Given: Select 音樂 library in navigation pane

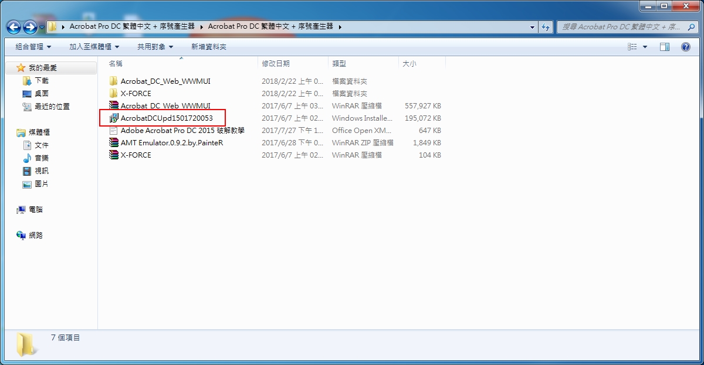Looking at the screenshot, I should (x=42, y=158).
